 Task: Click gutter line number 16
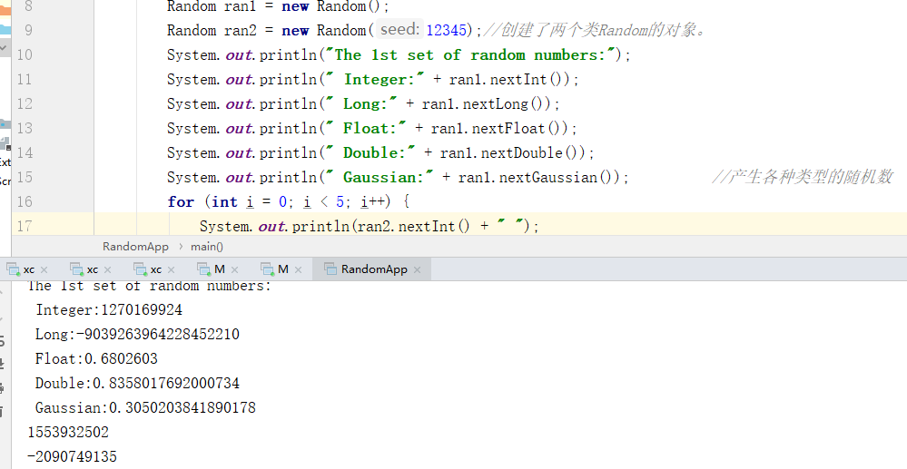(x=25, y=201)
